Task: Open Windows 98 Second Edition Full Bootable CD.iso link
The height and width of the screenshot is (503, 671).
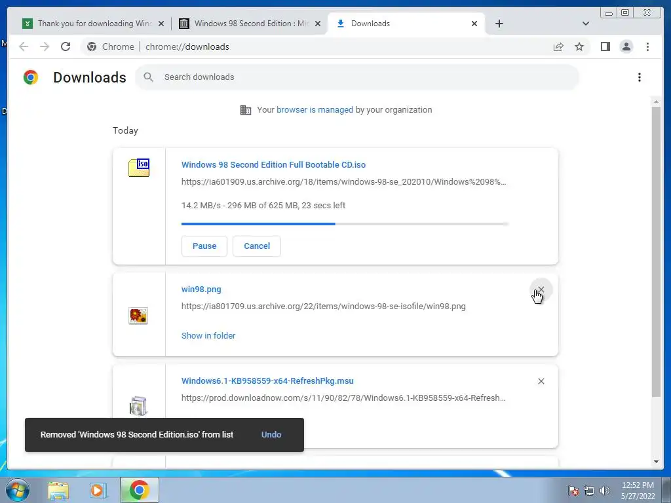Action: 273,164
